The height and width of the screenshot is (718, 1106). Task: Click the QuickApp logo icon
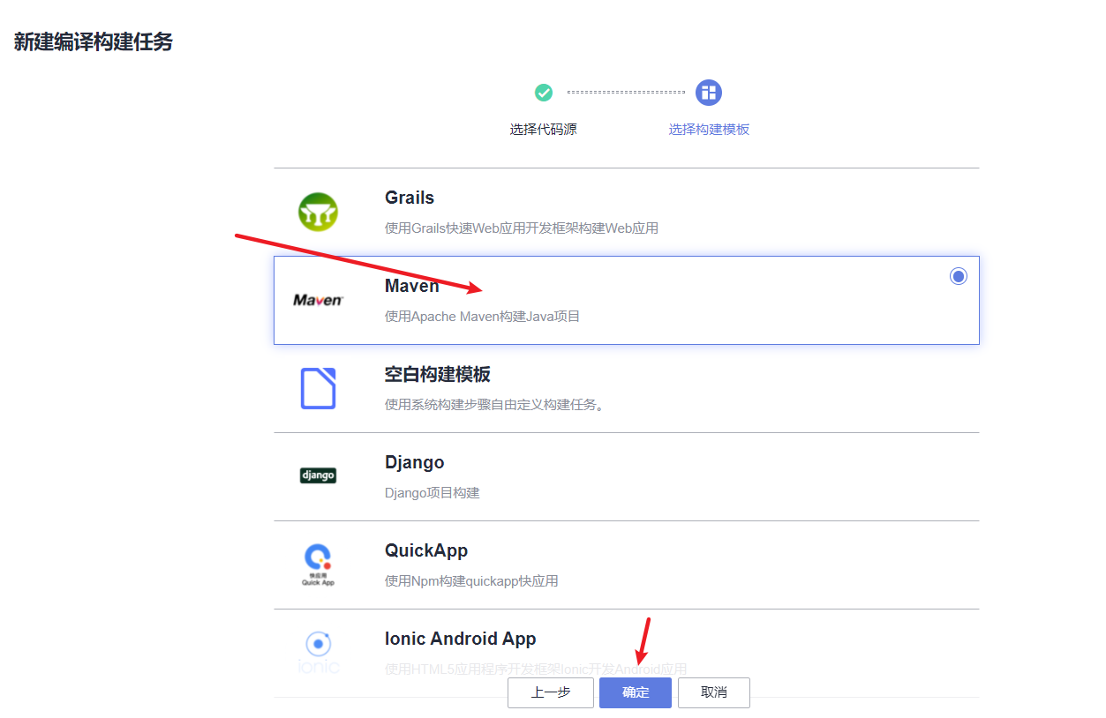click(318, 565)
